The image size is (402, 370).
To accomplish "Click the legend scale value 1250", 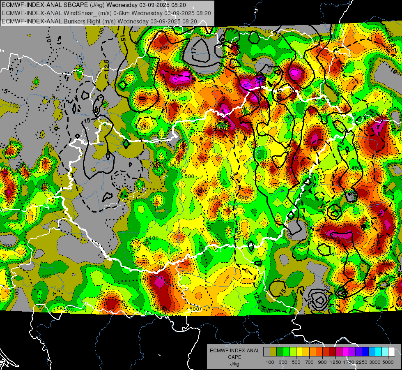I will [x=335, y=362].
